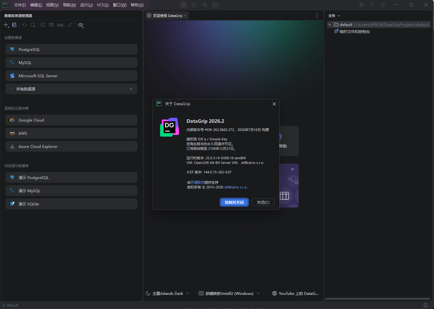Connect to AWS cloud provider
The height and width of the screenshot is (309, 434).
pyautogui.click(x=71, y=133)
